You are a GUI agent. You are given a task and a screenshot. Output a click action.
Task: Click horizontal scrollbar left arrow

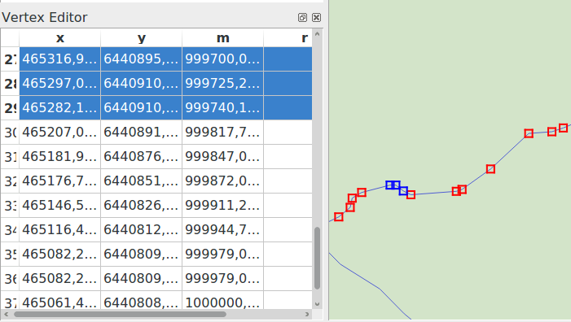pos(7,314)
